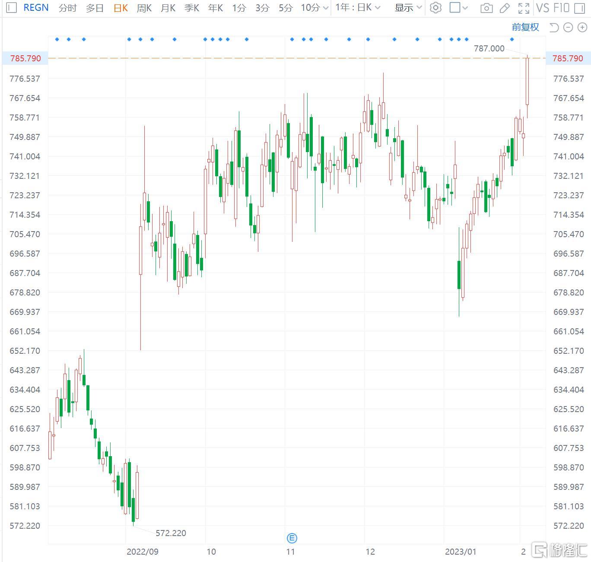This screenshot has height=562, width=591.
Task: Enter fullscreen chart mode
Action: click(x=524, y=8)
